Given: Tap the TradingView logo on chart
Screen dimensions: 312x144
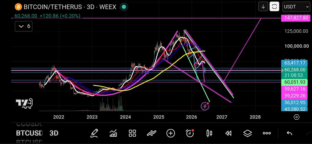Looking at the screenshot, I should pyautogui.click(x=24, y=103).
